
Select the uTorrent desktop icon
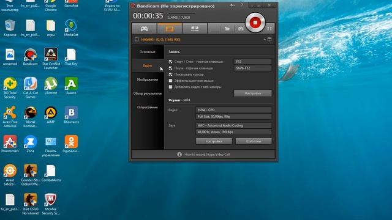pos(51,86)
